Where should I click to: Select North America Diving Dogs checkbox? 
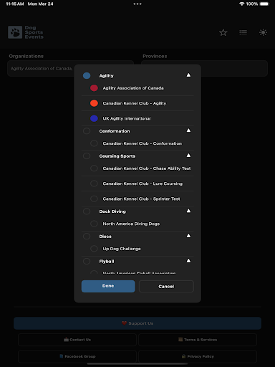tap(94, 224)
